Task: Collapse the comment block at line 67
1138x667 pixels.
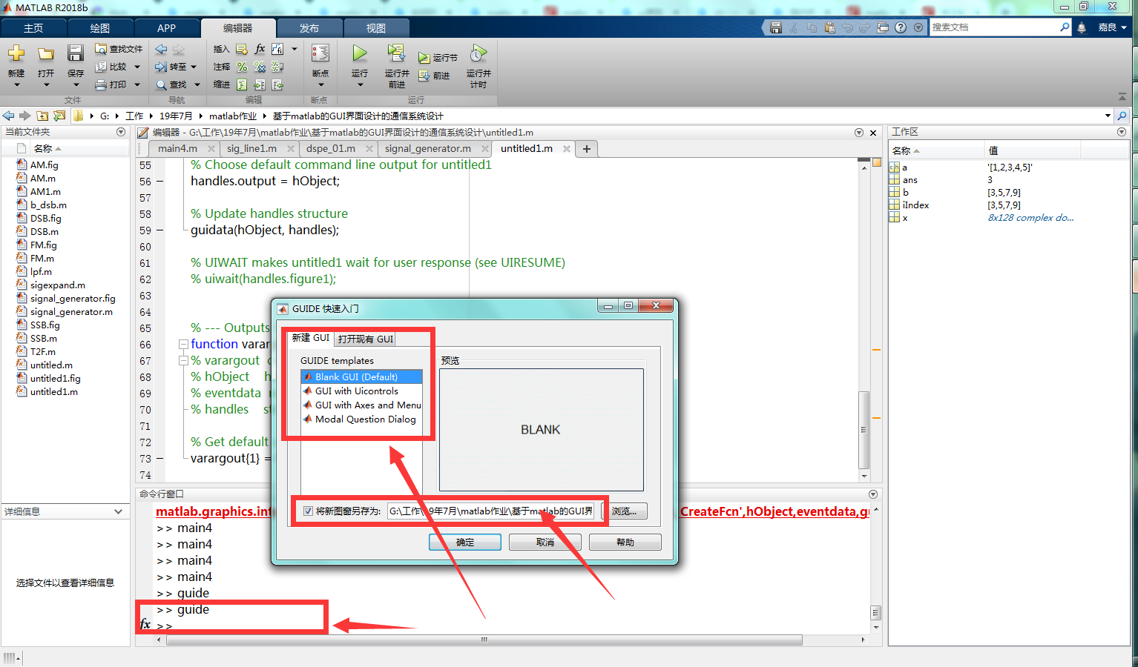Action: (183, 360)
